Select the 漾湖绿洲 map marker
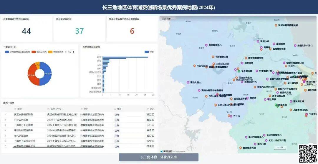318x164 pixels. click(274, 44)
